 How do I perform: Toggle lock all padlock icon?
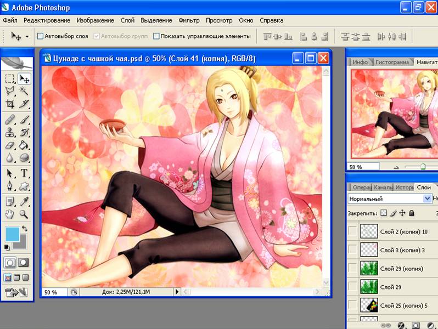[x=412, y=213]
